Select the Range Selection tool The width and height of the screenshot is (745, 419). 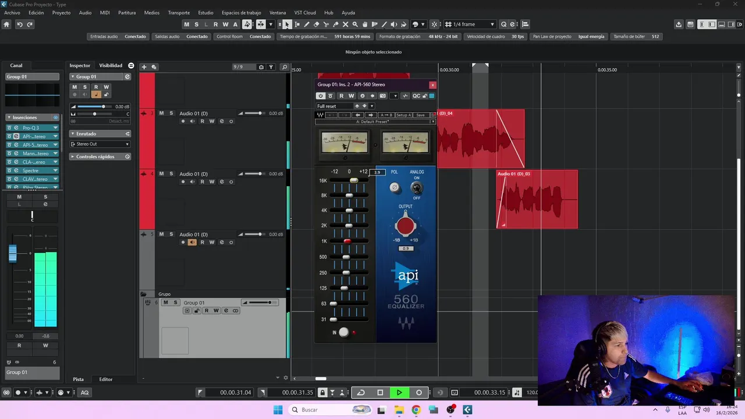[x=297, y=24]
